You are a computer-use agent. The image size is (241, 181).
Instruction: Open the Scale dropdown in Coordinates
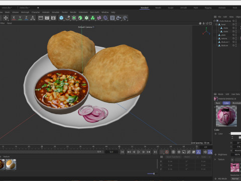click(x=205, y=157)
